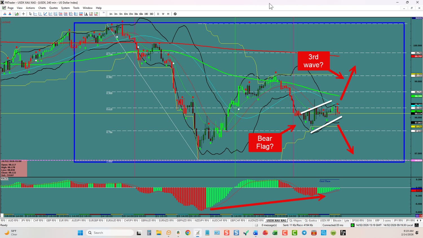Select the diagonal trend line tool
The image size is (423, 238).
tap(45, 14)
